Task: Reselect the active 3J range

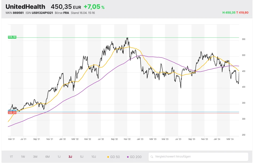Action: pos(70,157)
